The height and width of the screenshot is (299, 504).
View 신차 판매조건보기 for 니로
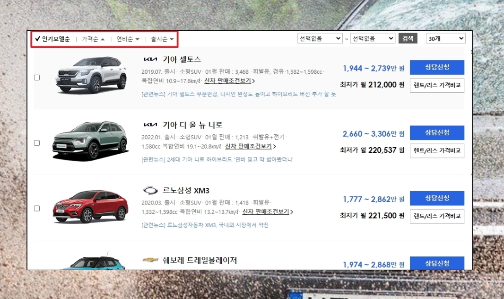pyautogui.click(x=251, y=146)
